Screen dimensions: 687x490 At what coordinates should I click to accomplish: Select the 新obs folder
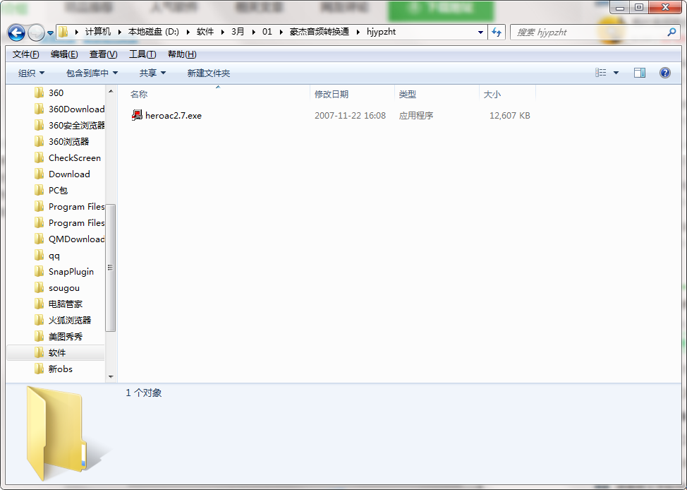tap(61, 369)
